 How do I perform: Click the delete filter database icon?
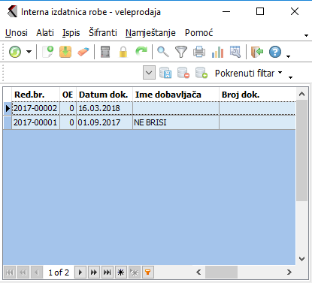[x=183, y=73]
